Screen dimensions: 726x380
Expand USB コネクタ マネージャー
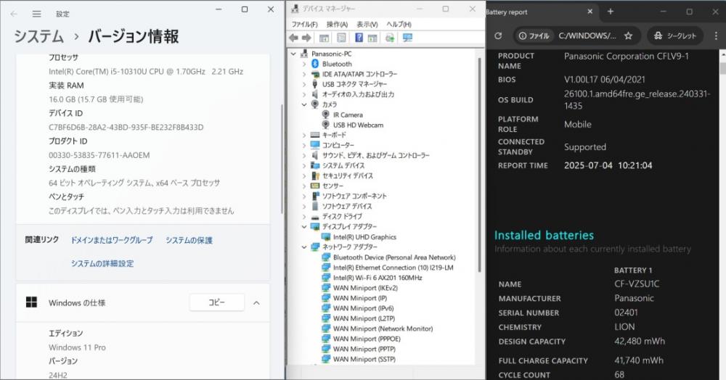point(304,84)
